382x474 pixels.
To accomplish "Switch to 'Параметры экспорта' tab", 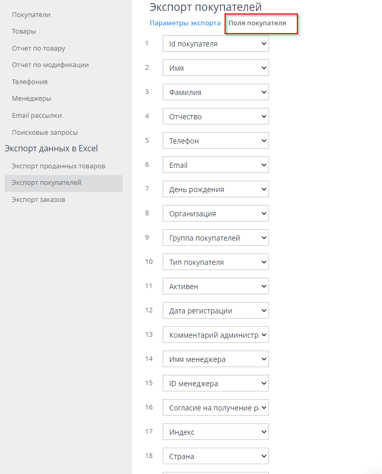I will click(185, 23).
